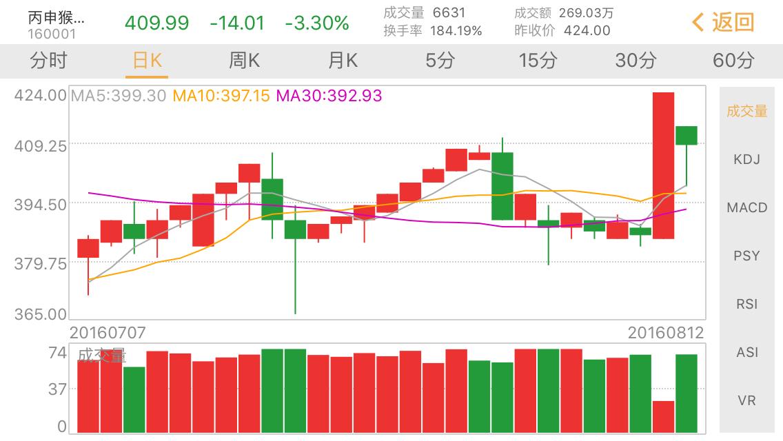Select the 日K tab
This screenshot has height=441, width=783.
pos(147,61)
